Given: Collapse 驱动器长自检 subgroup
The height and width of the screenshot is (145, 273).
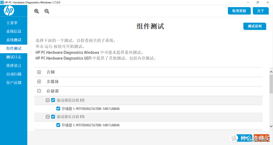Looking at the screenshot, I should point(48,117).
